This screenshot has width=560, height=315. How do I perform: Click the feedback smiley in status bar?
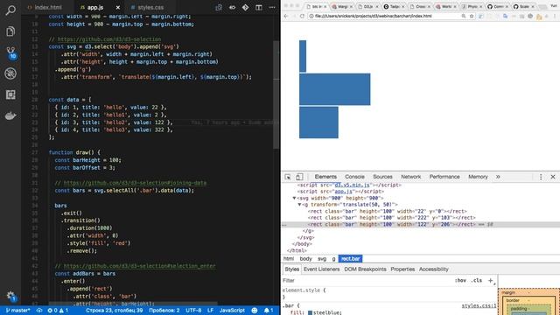pyautogui.click(x=255, y=311)
